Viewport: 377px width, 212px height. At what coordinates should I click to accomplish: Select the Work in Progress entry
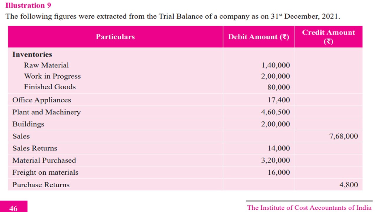tap(52, 76)
